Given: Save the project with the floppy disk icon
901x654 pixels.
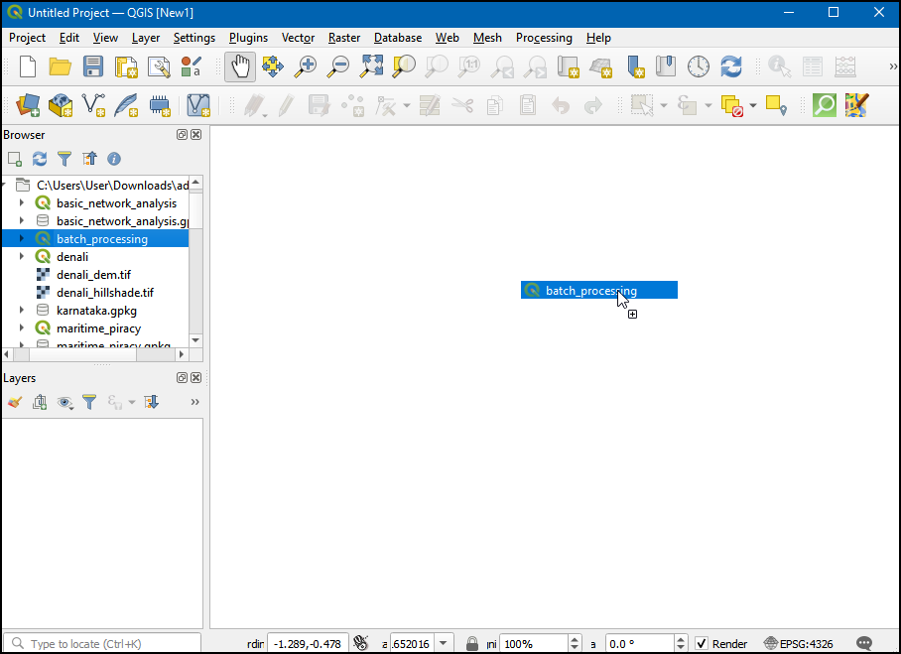Looking at the screenshot, I should click(92, 66).
